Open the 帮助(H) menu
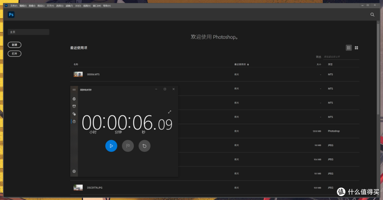The height and width of the screenshot is (200, 383). tap(107, 6)
